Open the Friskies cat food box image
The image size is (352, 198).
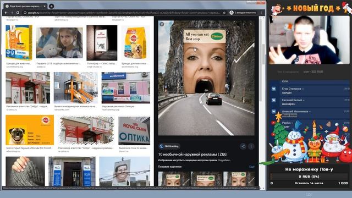19,43
